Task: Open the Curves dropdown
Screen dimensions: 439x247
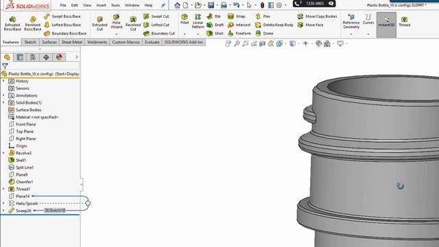Action: pyautogui.click(x=368, y=34)
